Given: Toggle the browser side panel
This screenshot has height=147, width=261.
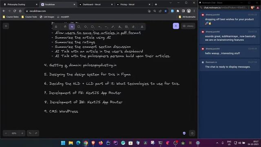Looking at the screenshot, I should pyautogui.click(x=183, y=11).
